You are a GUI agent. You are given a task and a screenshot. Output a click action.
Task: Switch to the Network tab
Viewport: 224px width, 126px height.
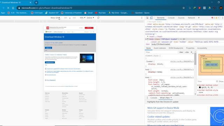point(191,18)
